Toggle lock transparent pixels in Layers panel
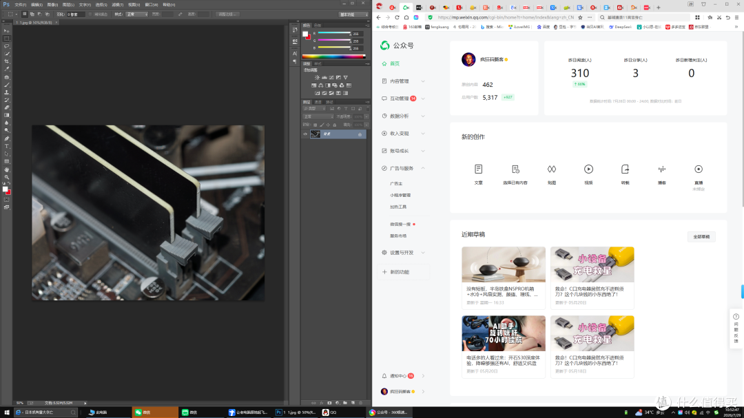The width and height of the screenshot is (744, 418). tap(315, 125)
